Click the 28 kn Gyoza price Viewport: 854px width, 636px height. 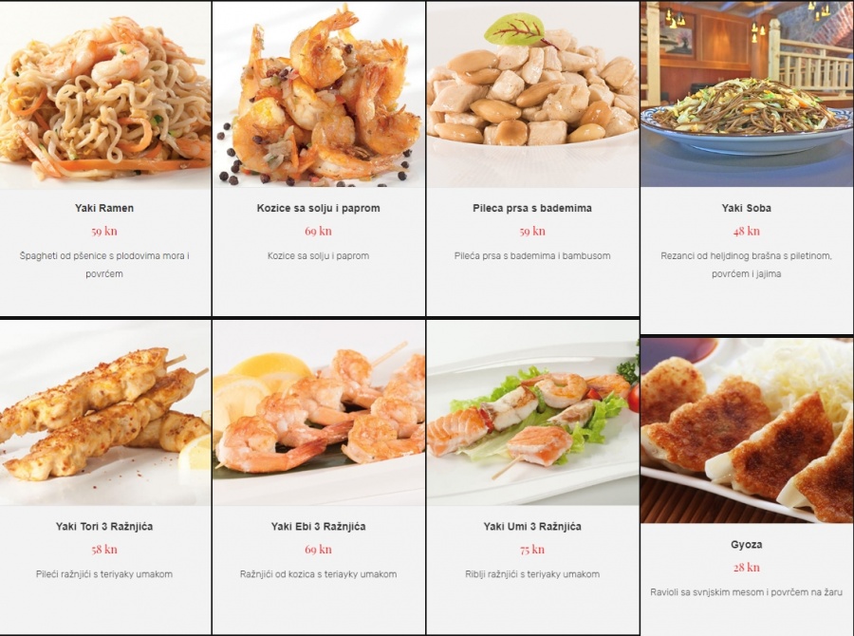click(x=746, y=568)
